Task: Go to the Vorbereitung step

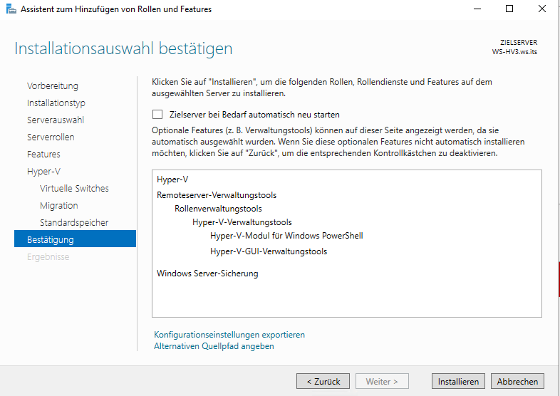Action: (53, 85)
